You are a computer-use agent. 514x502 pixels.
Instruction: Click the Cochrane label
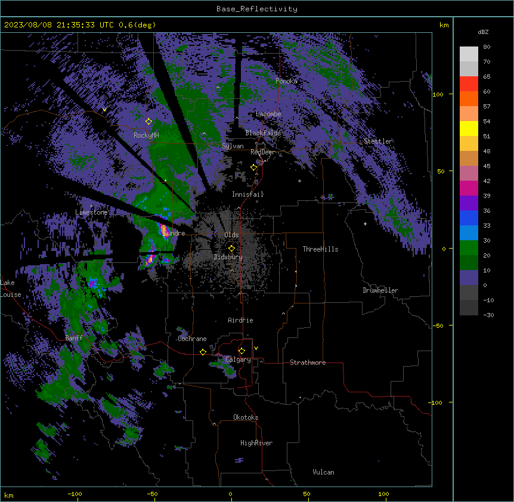193,339
